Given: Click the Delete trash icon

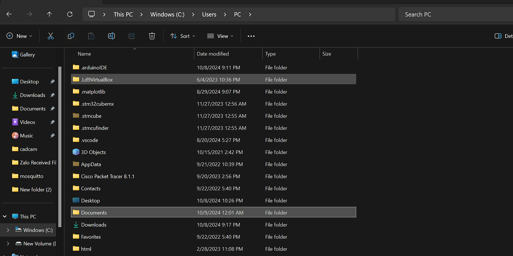Looking at the screenshot, I should click(x=152, y=36).
